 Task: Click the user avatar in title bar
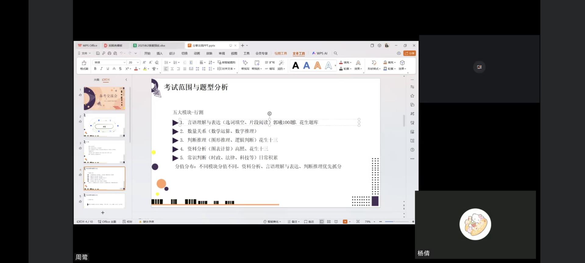pos(387,45)
